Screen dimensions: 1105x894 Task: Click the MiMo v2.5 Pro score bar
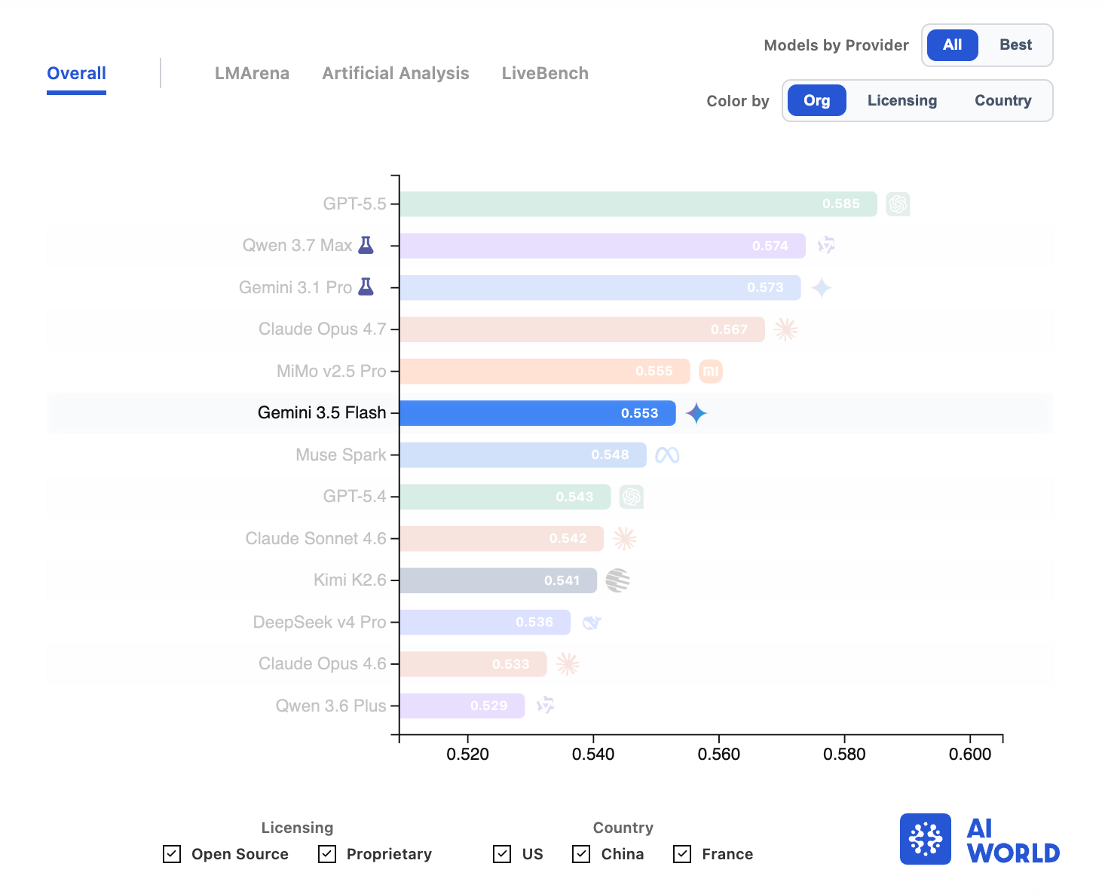tap(545, 372)
